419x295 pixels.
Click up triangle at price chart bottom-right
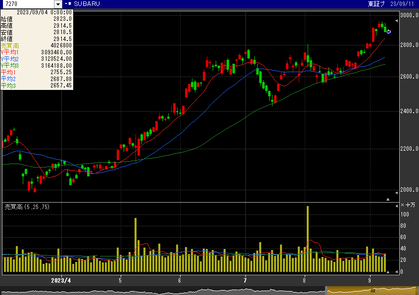click(388, 199)
